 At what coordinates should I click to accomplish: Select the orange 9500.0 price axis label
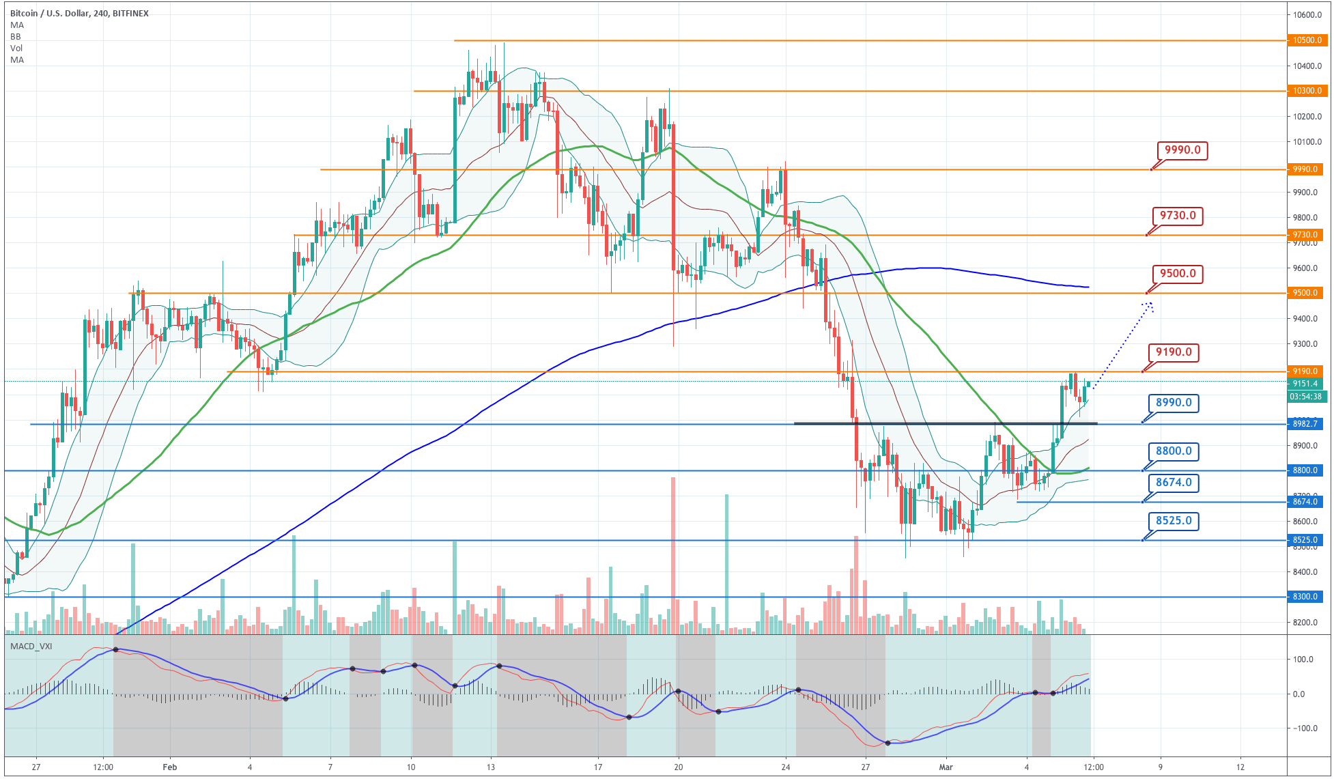tap(1305, 293)
